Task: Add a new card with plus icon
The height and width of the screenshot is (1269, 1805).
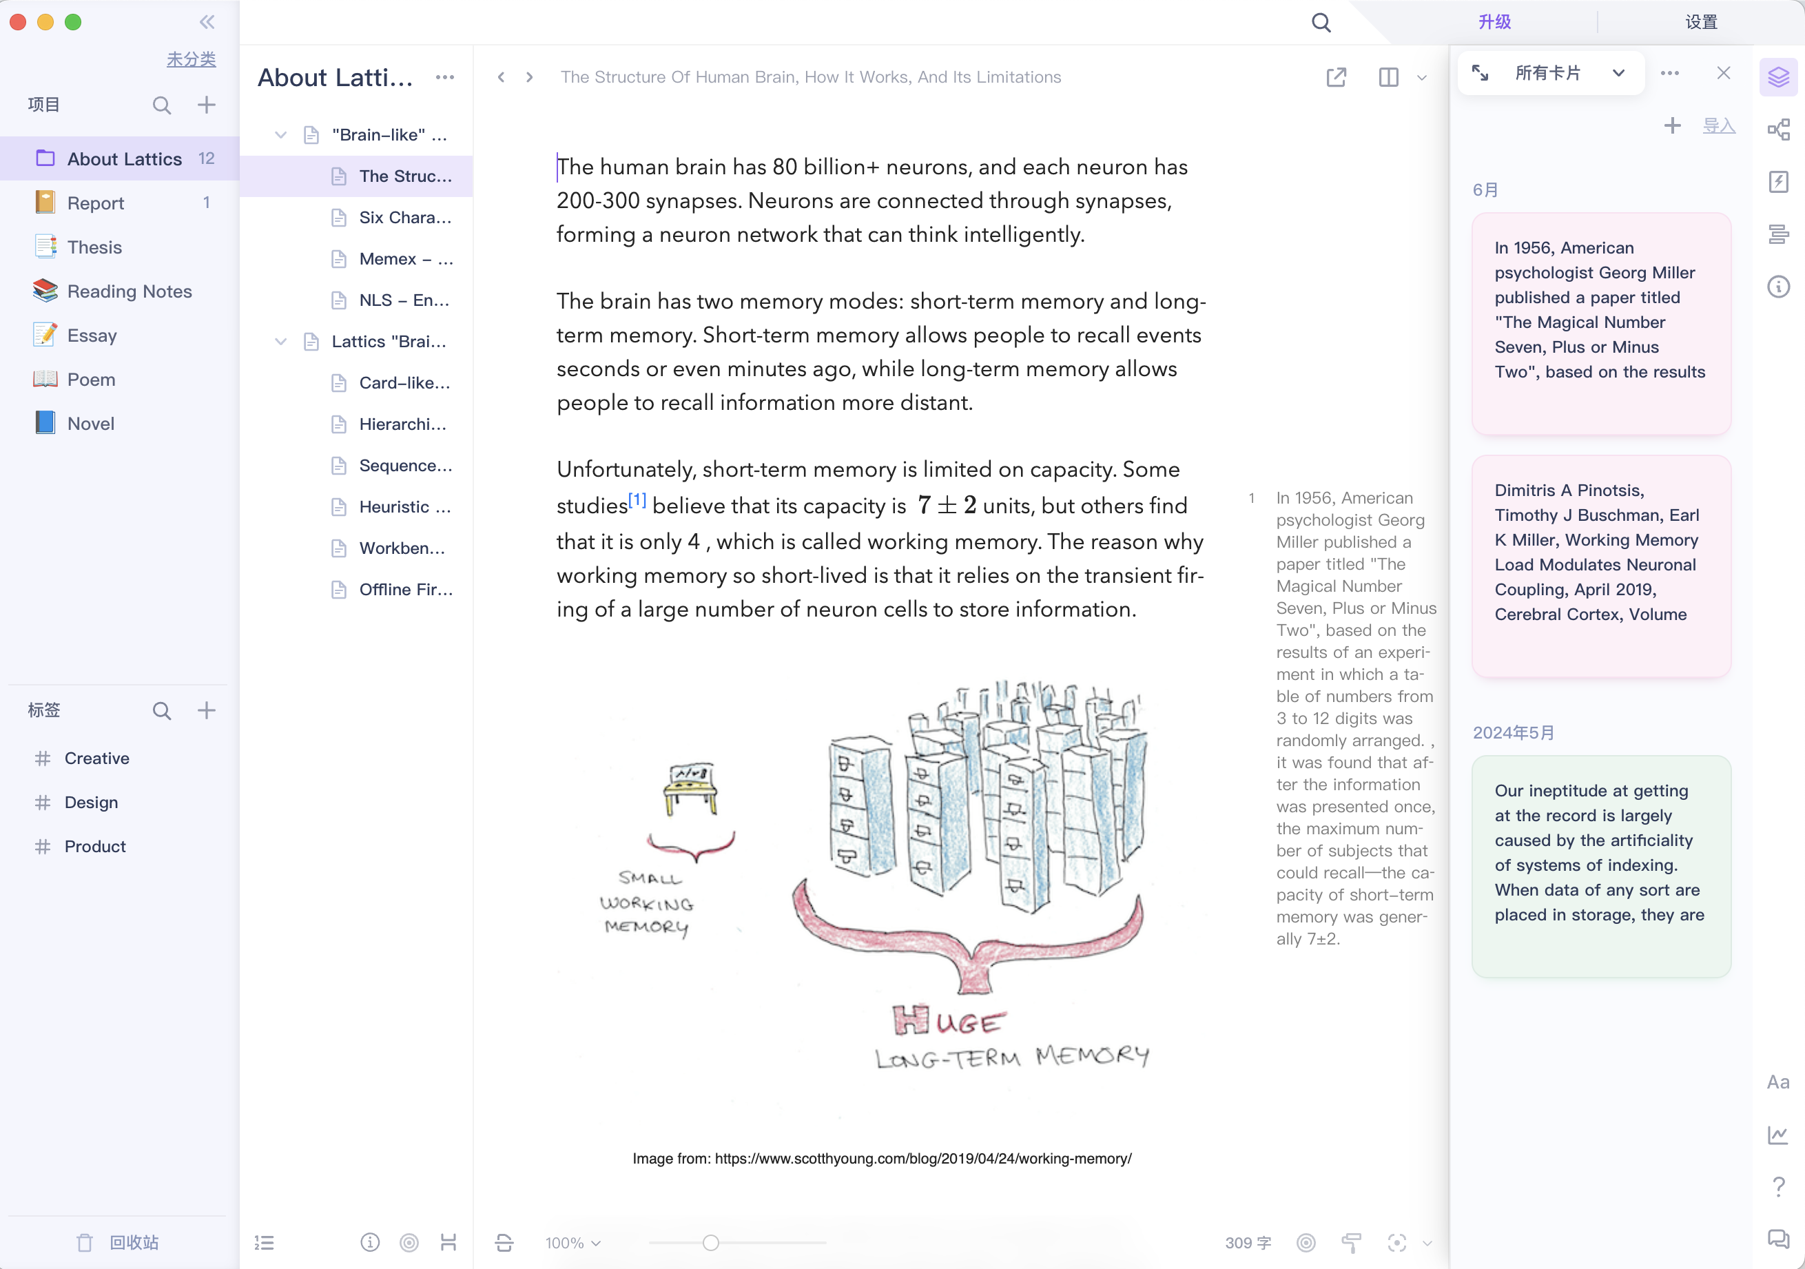Action: pos(1672,125)
